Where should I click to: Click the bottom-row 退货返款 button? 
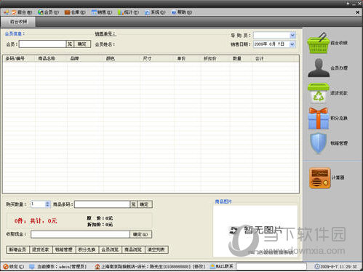pos(41,249)
